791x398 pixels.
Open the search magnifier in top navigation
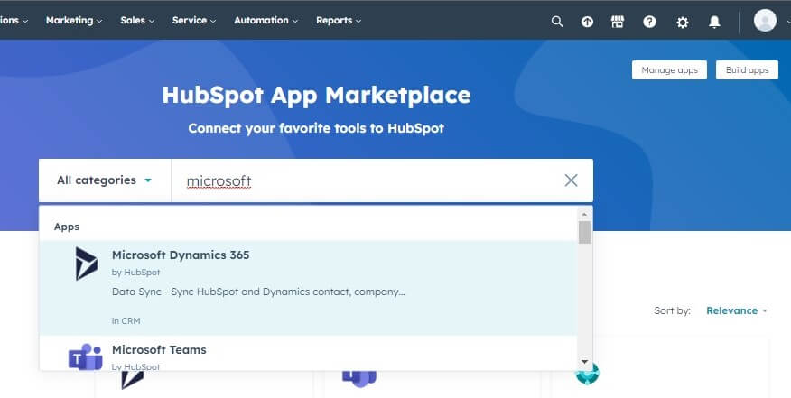tap(557, 22)
